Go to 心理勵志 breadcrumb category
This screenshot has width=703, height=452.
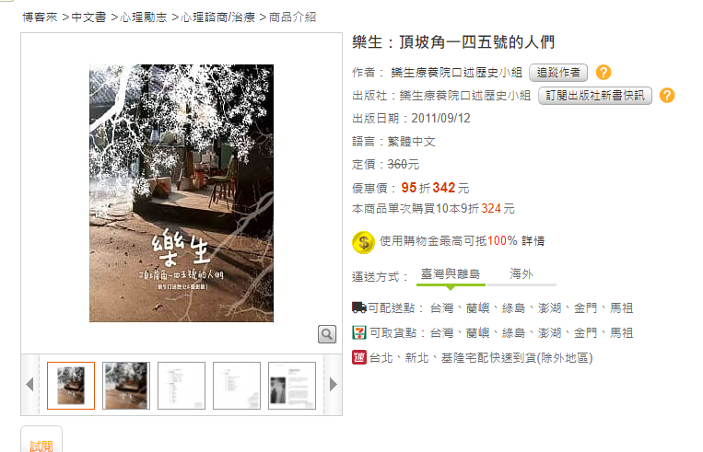click(x=144, y=17)
